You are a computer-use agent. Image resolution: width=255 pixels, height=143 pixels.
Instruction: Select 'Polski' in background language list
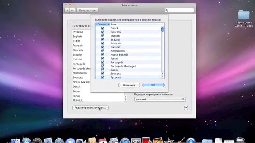tap(76, 96)
